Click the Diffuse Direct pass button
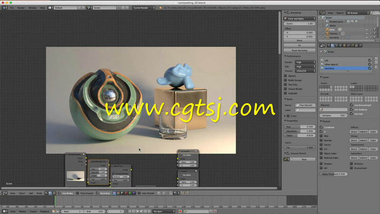Viewport: 380px width, 214px height. (354, 132)
